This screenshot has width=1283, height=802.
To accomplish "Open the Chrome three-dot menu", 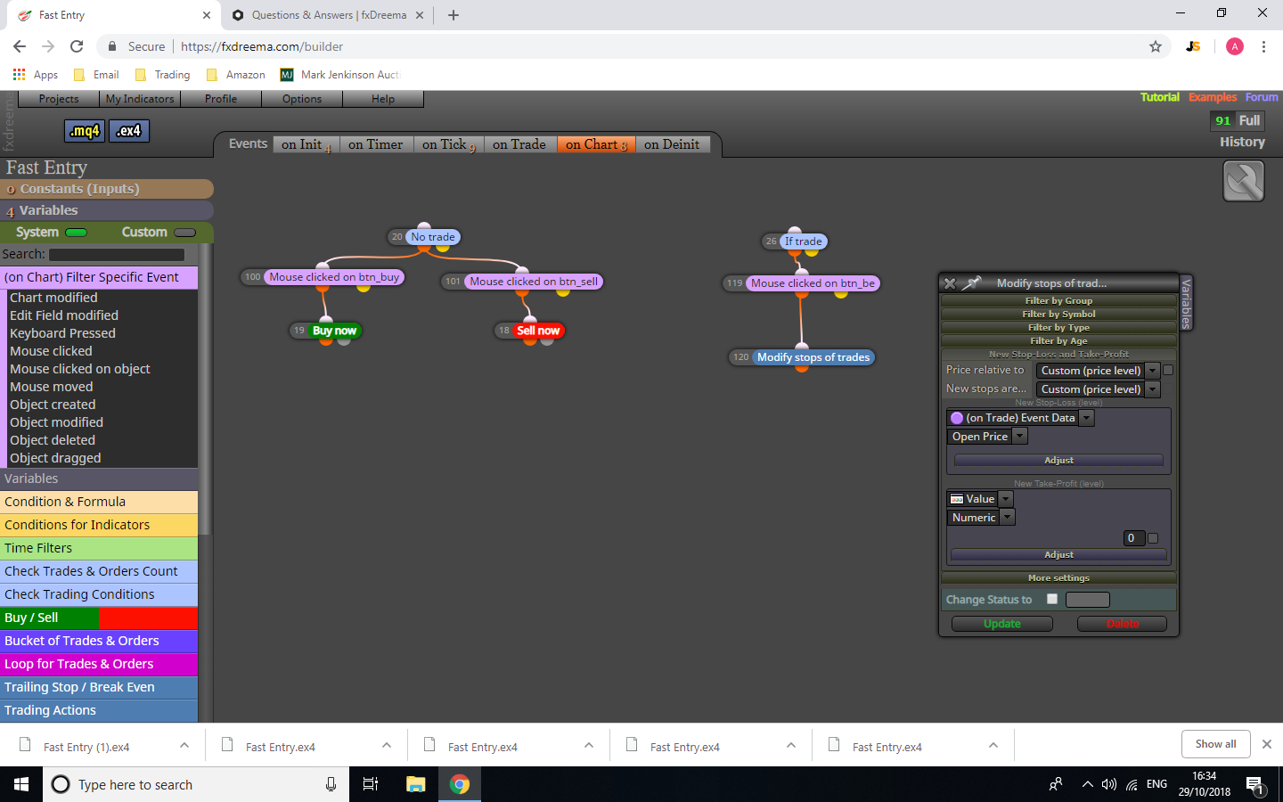I will 1263,46.
